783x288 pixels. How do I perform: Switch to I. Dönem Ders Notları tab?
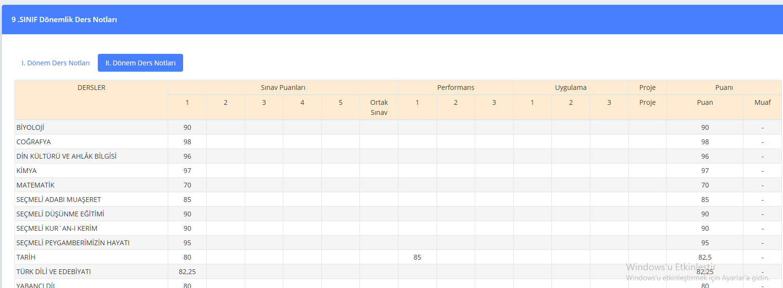[55, 63]
